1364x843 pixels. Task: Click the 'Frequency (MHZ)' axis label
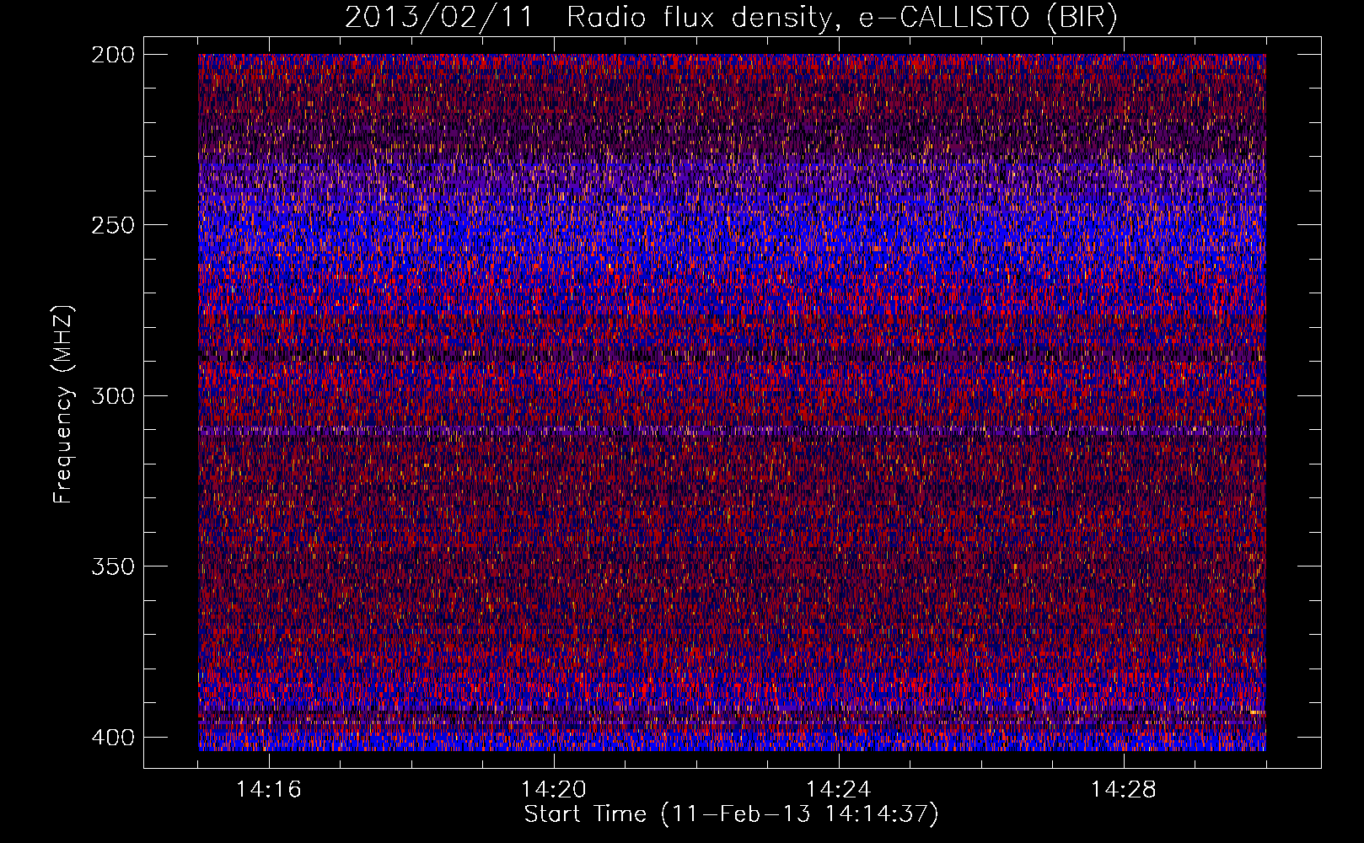[x=63, y=405]
